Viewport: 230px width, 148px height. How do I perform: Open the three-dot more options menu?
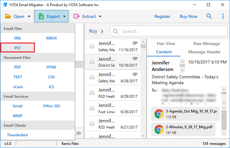point(223,16)
